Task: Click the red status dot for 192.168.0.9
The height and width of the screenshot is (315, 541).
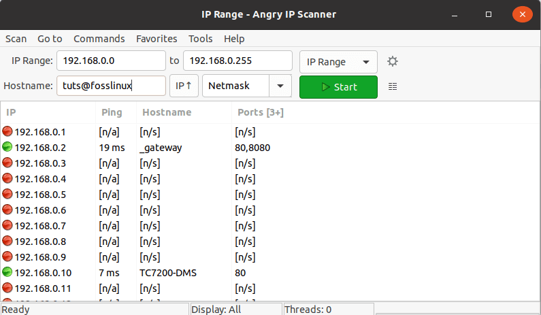Action: 7,256
